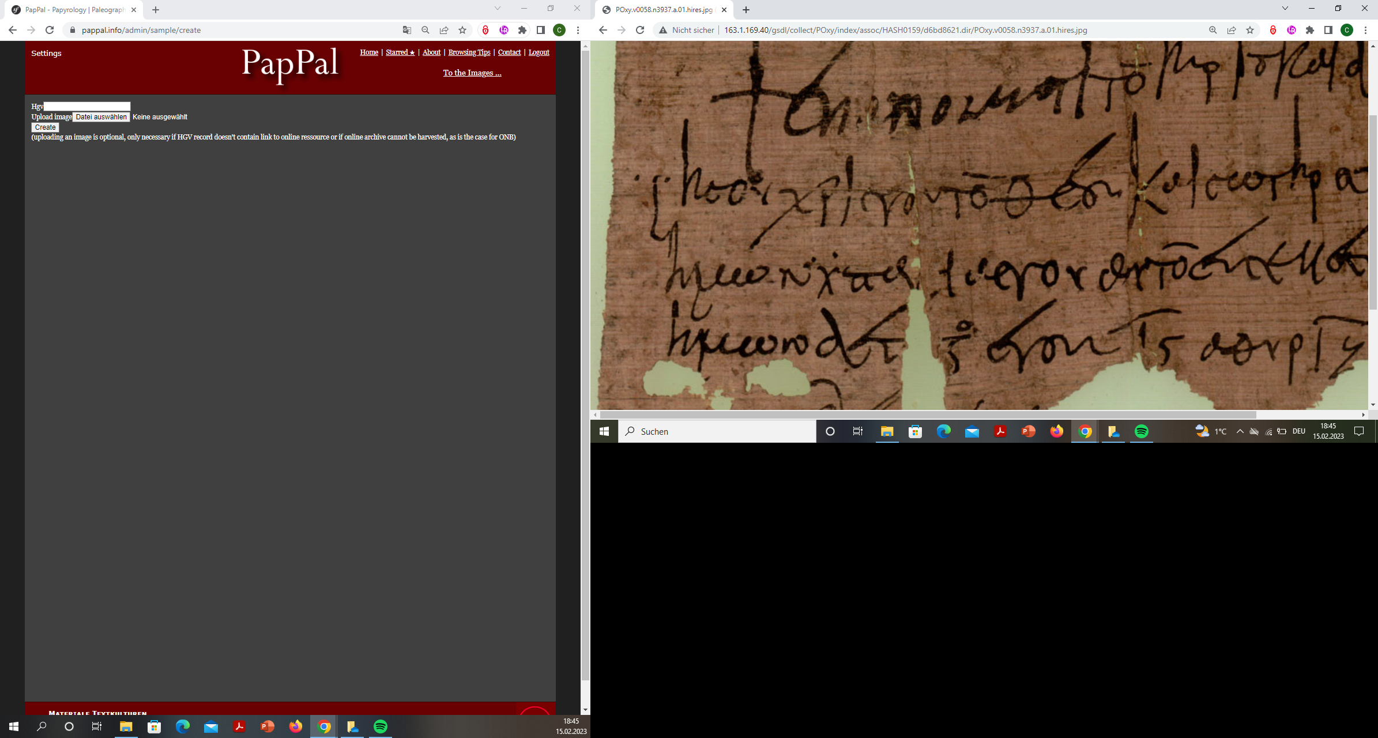
Task: Click the POxy image address bar URL
Action: click(x=905, y=30)
